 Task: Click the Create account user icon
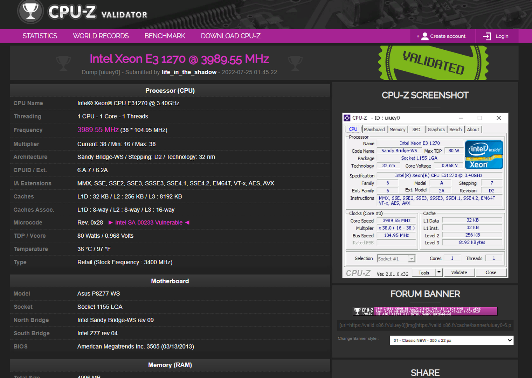click(424, 36)
